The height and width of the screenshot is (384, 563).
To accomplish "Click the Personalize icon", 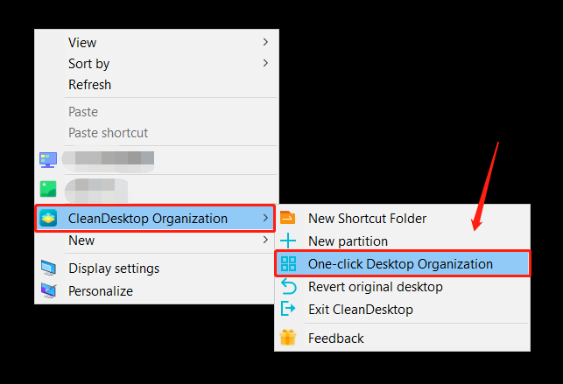I will [x=48, y=290].
